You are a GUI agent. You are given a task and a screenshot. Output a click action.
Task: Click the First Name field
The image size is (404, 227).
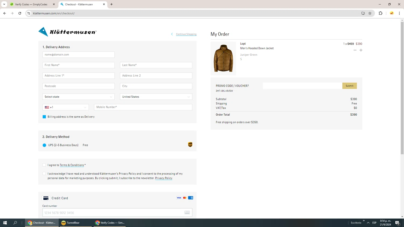tap(78, 65)
